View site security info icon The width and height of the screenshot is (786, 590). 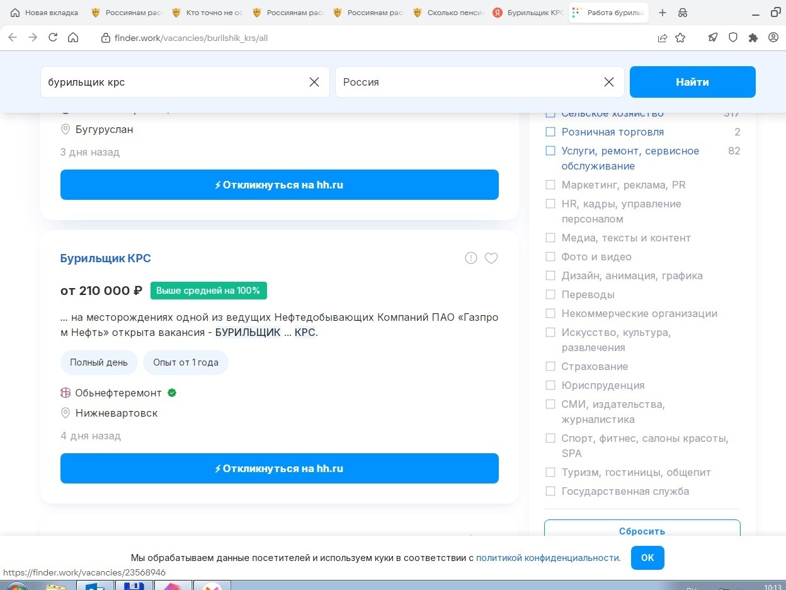pyautogui.click(x=106, y=38)
